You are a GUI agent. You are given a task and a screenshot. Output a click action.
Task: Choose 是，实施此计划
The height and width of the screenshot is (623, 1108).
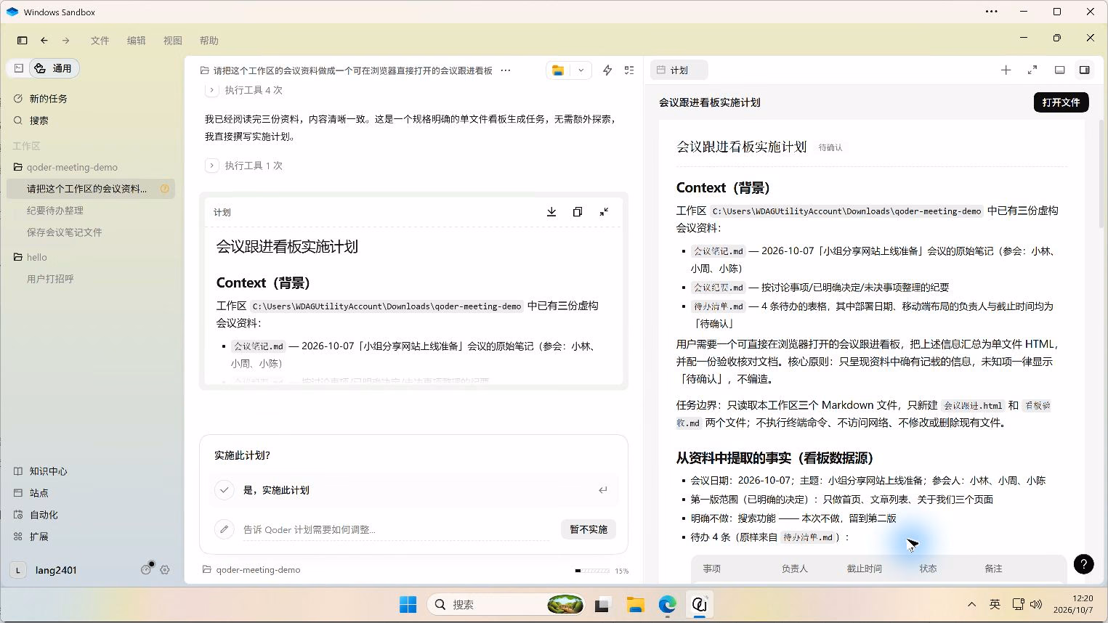[413, 490]
